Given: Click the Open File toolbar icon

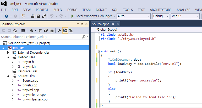Looking at the screenshot, I should [32, 16].
